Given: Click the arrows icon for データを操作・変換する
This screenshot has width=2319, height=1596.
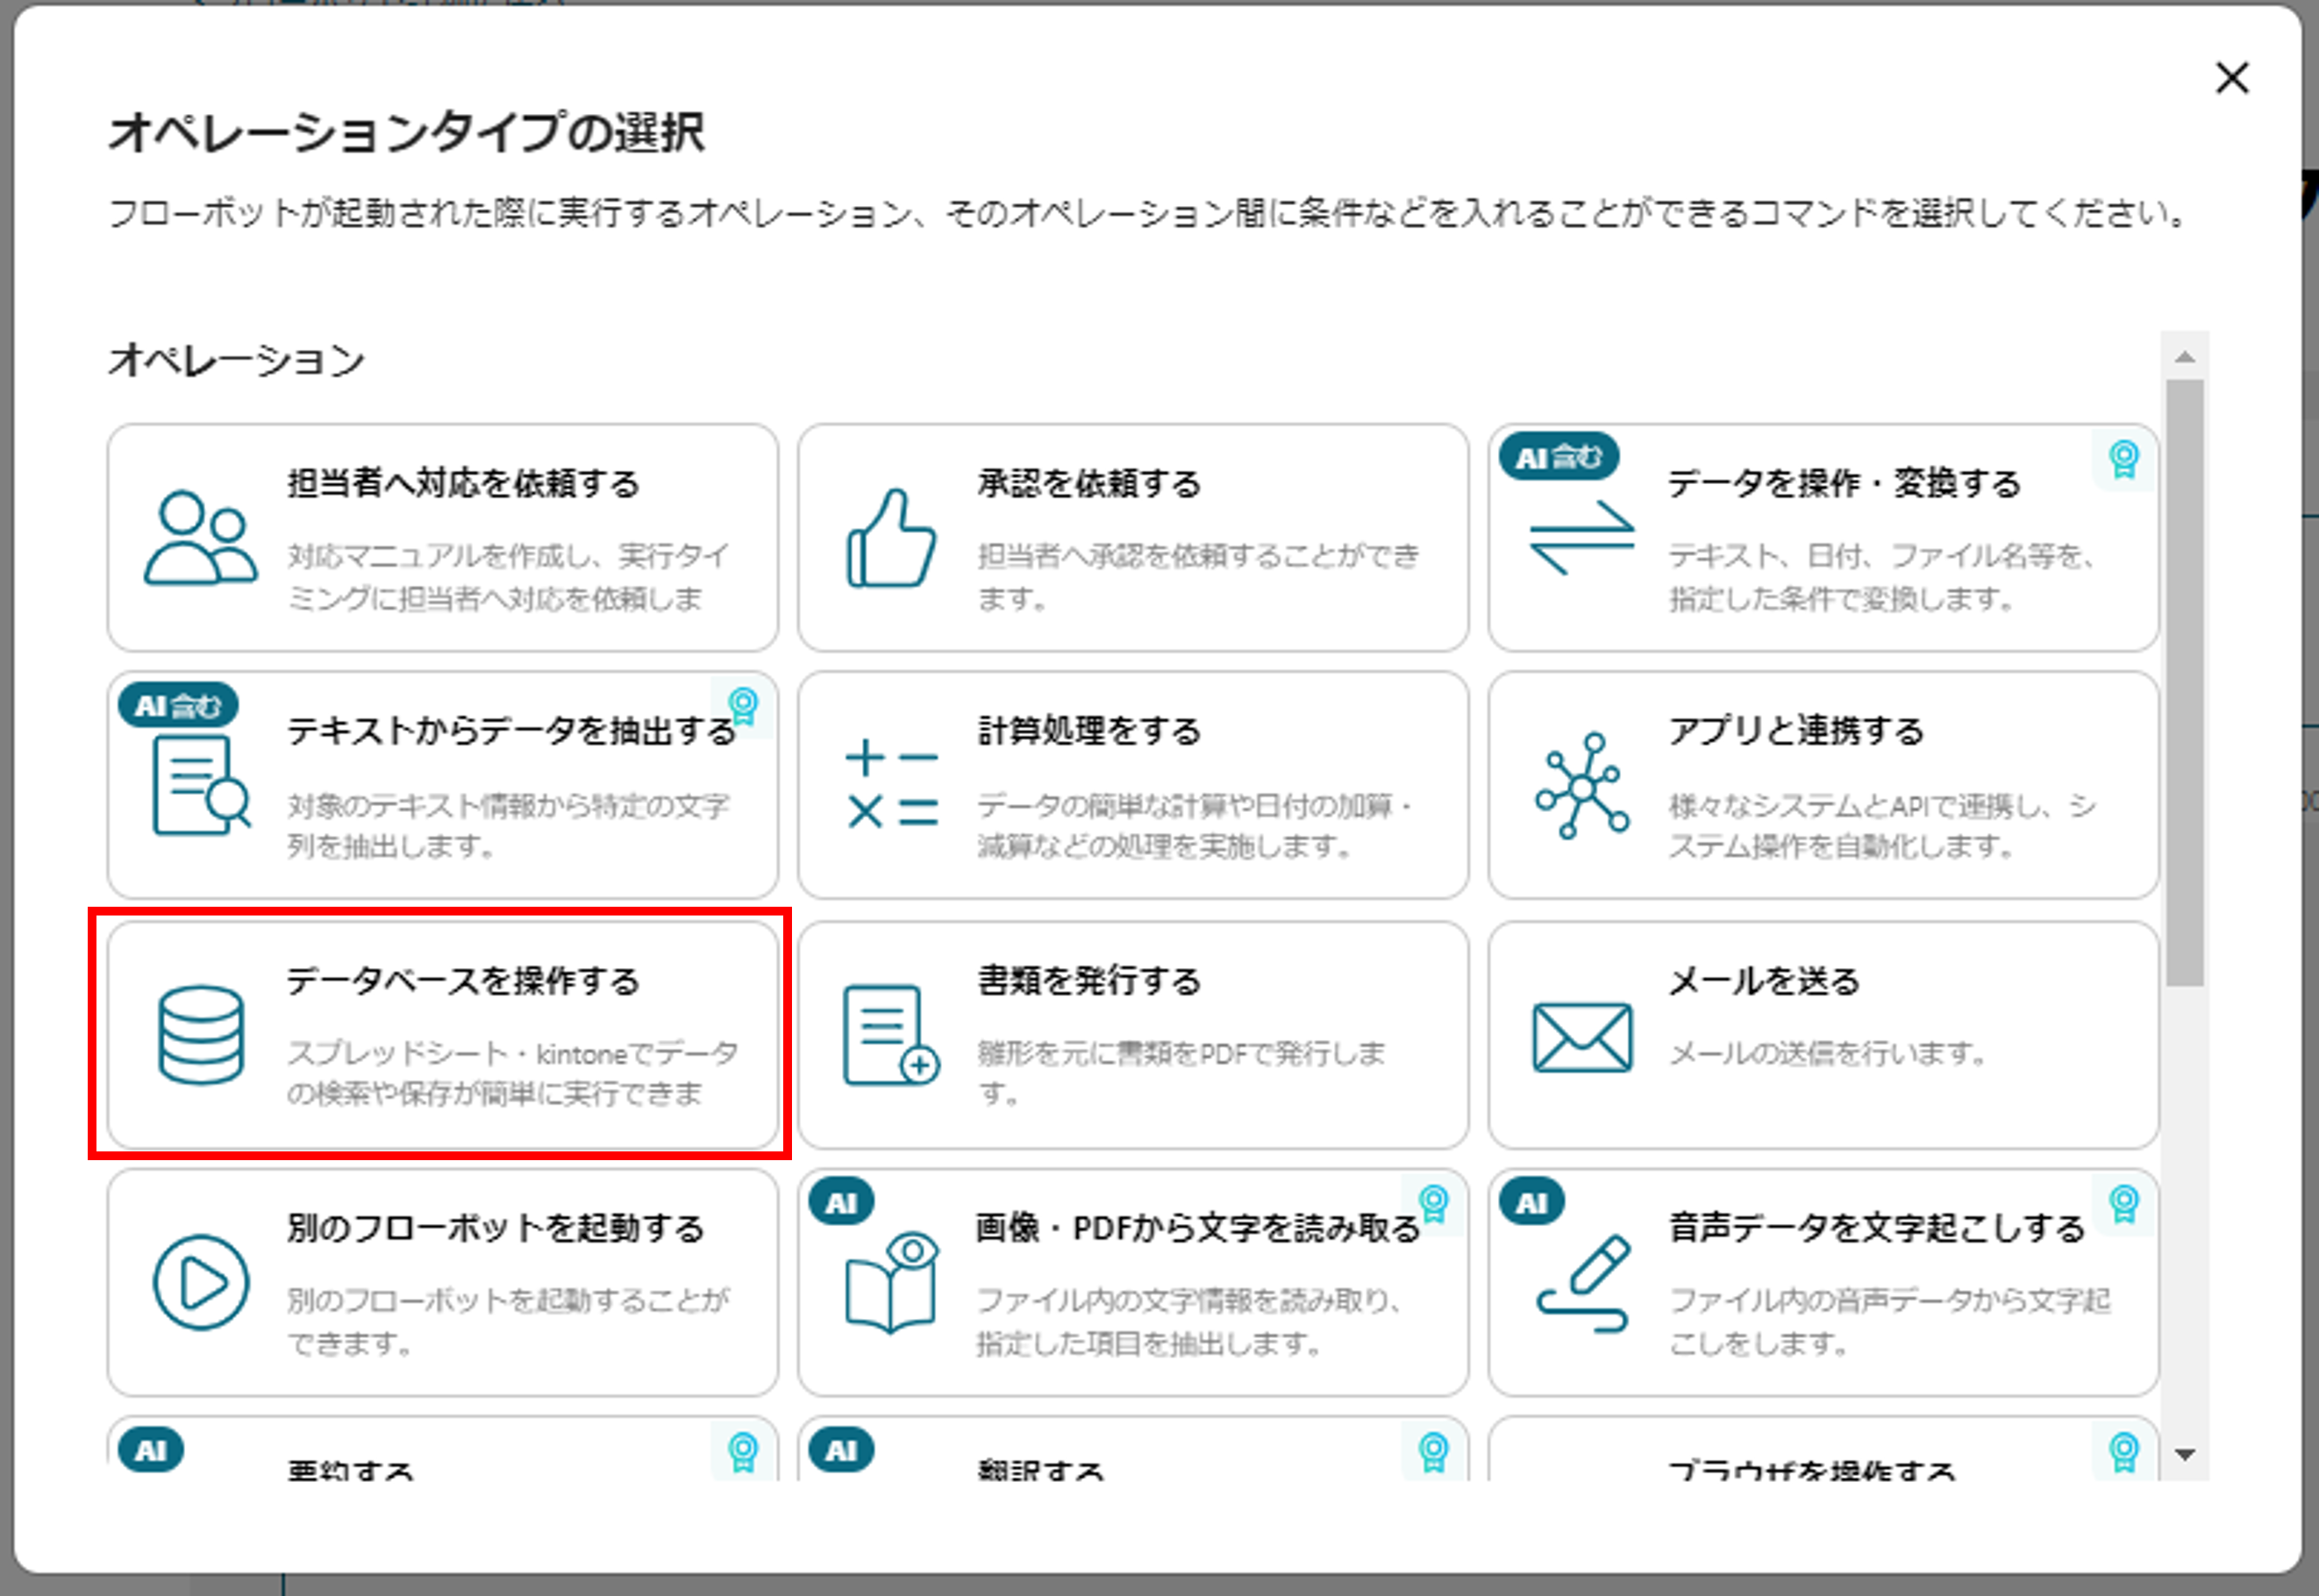Looking at the screenshot, I should [x=1581, y=538].
